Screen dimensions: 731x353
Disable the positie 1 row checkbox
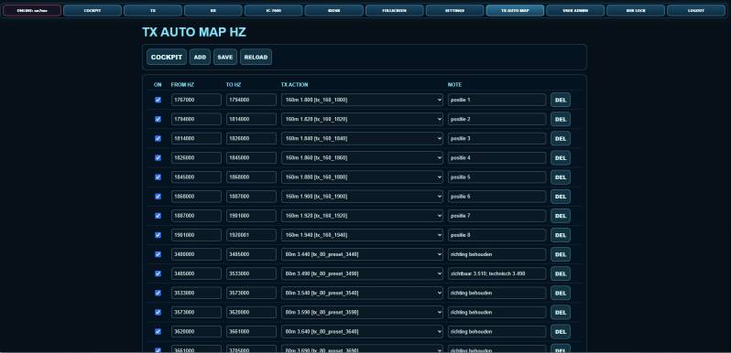[x=158, y=100]
